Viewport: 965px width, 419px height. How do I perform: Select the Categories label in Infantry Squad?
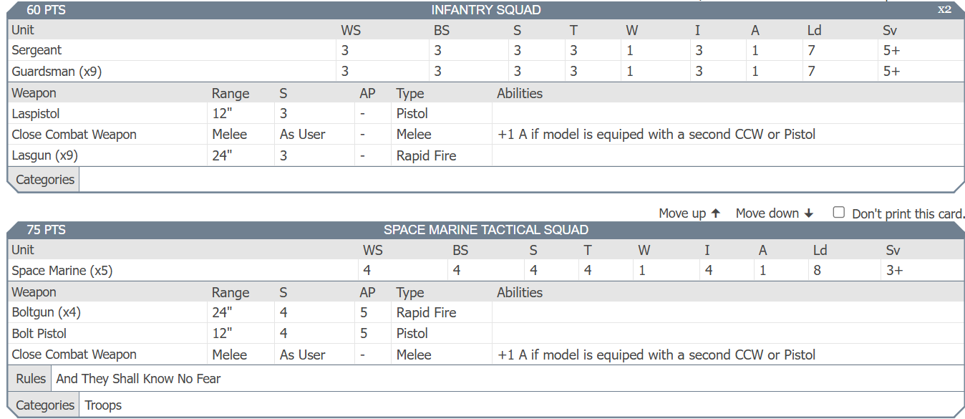click(x=45, y=180)
